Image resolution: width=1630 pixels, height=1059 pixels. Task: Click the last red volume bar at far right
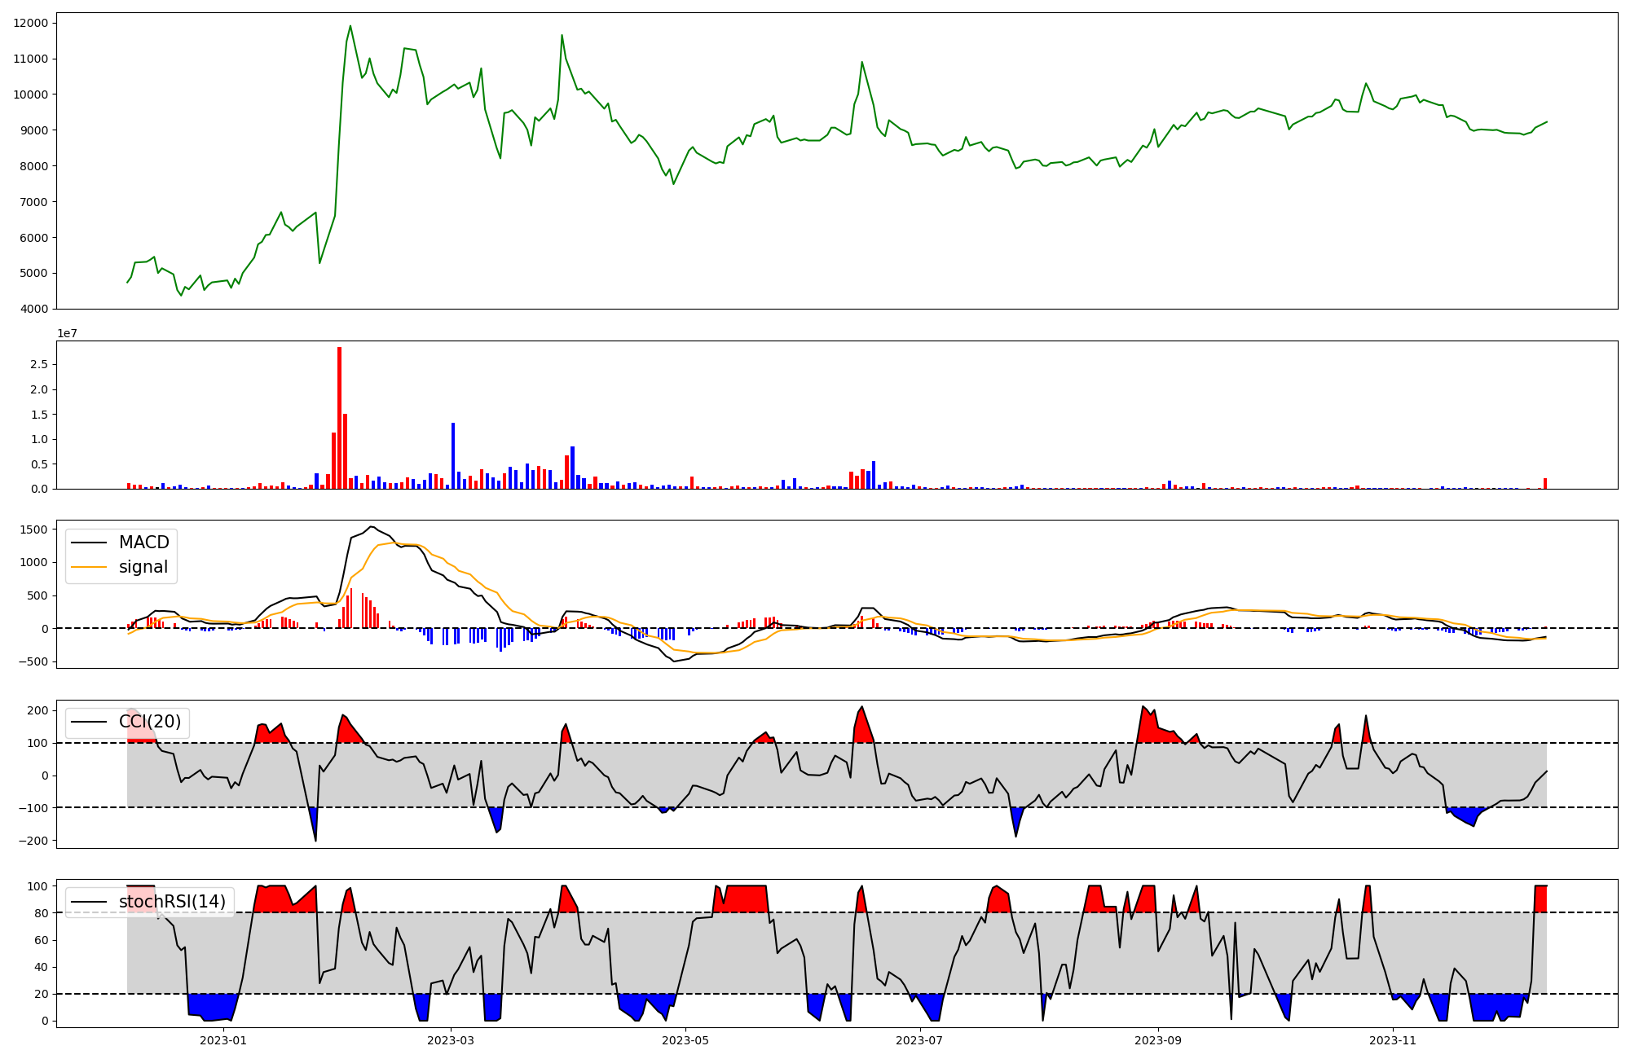(x=1544, y=484)
